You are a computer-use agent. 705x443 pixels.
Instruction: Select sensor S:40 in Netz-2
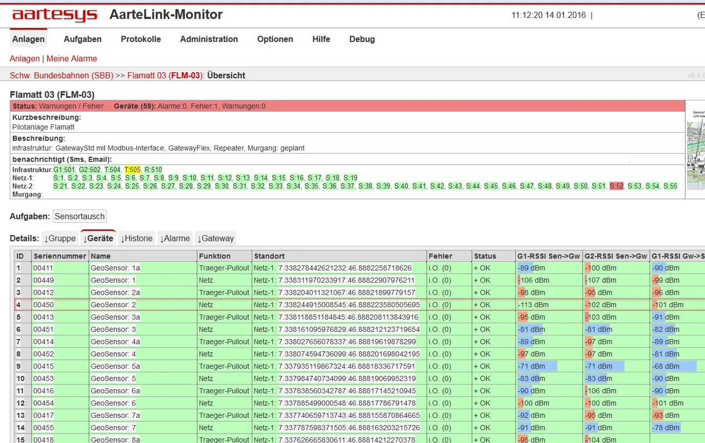pos(401,186)
